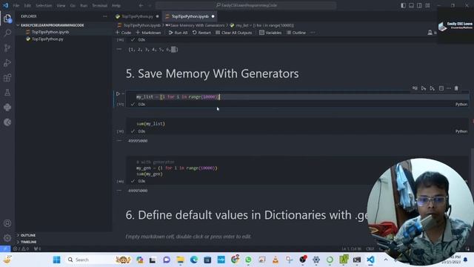
Task: Click the Windows Start button
Action: click(x=56, y=260)
